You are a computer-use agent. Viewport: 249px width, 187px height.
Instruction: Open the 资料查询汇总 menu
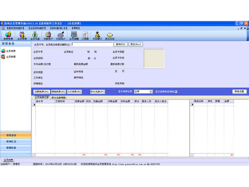tap(59, 28)
